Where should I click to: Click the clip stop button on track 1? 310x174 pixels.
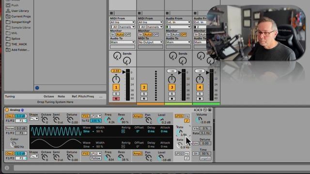pos(111,13)
